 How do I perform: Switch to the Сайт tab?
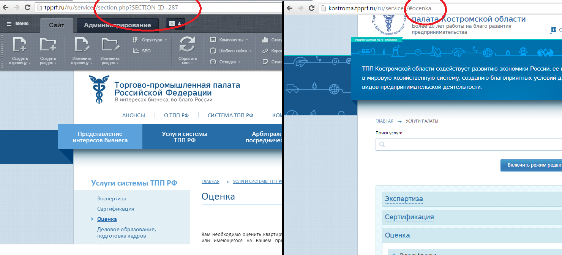click(x=57, y=25)
